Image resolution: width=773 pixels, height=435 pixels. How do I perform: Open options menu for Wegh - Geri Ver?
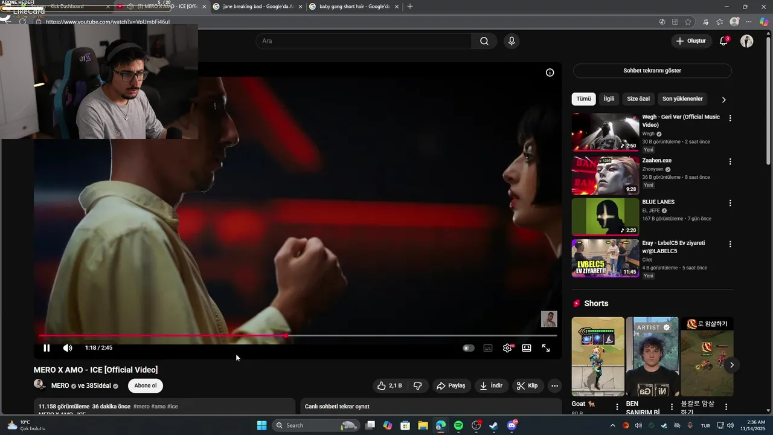[x=730, y=118]
